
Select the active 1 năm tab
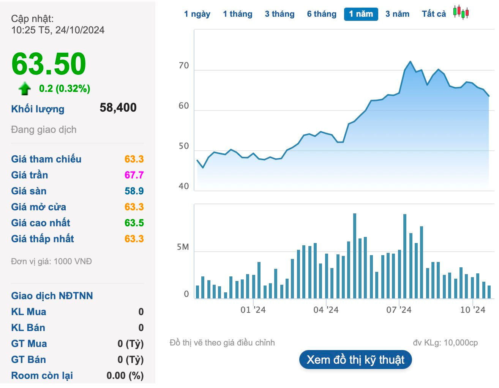pyautogui.click(x=361, y=14)
